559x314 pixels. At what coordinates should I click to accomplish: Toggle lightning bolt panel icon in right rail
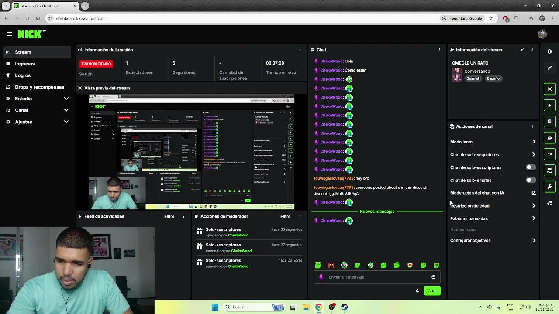coord(549,105)
